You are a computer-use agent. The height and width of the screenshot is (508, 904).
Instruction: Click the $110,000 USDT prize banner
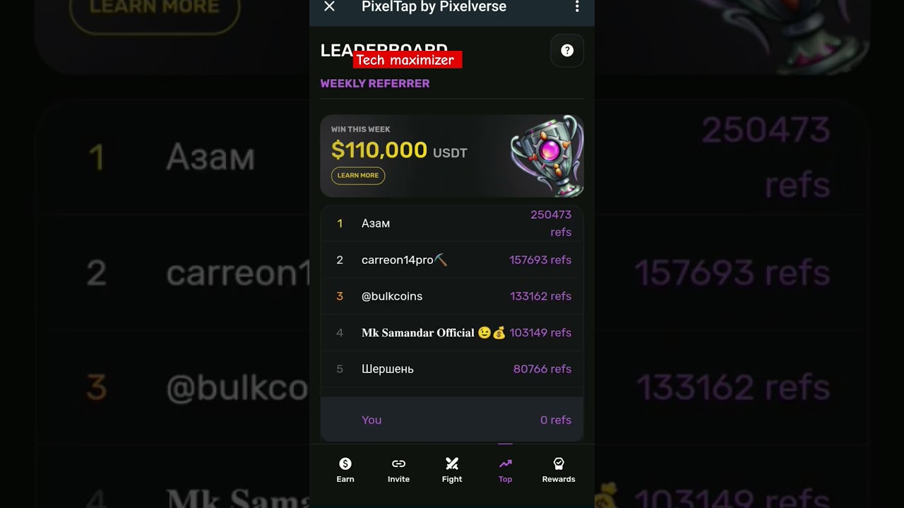tap(452, 156)
